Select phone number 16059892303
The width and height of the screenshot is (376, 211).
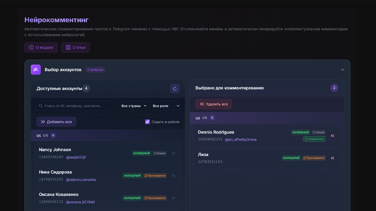[x=210, y=139]
